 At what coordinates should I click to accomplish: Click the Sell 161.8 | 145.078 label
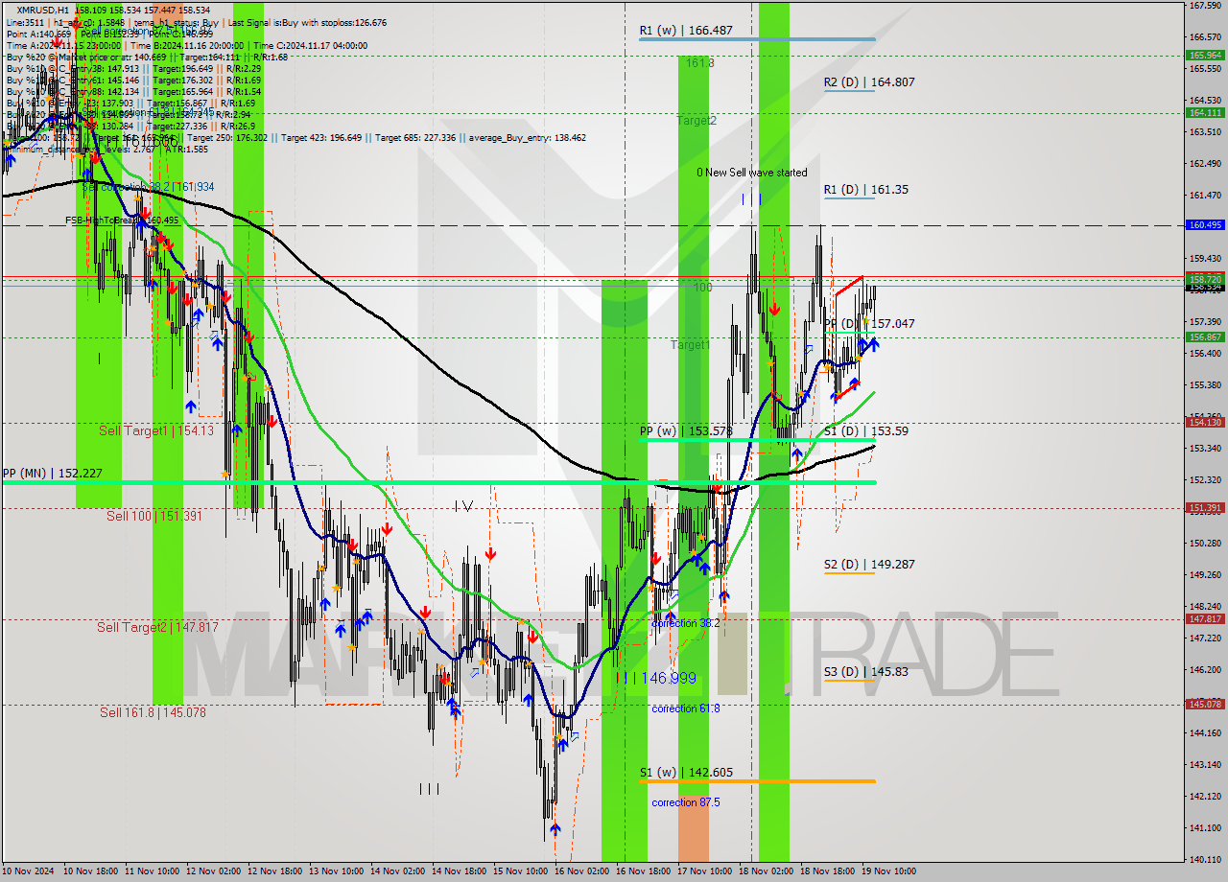153,712
